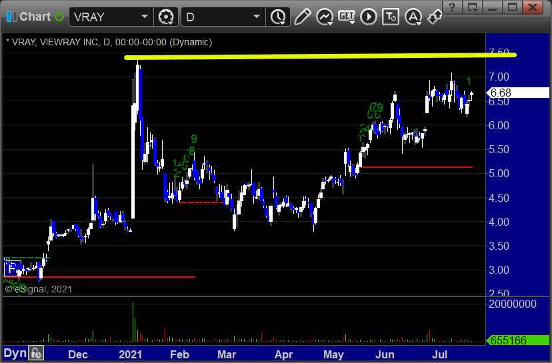The height and width of the screenshot is (363, 552).
Task: Click the 2021 date axis label
Action: pos(130,354)
